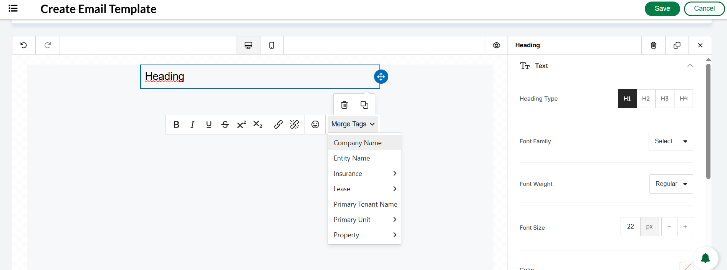This screenshot has height=270, width=727.
Task: Click the font size value field
Action: click(631, 227)
